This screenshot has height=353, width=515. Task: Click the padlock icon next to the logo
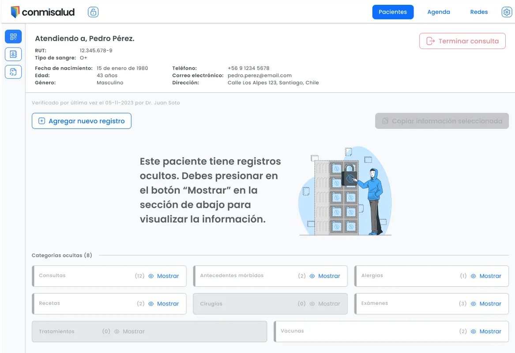coord(93,12)
